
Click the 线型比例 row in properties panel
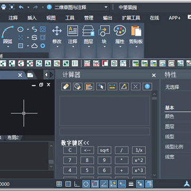178,146
